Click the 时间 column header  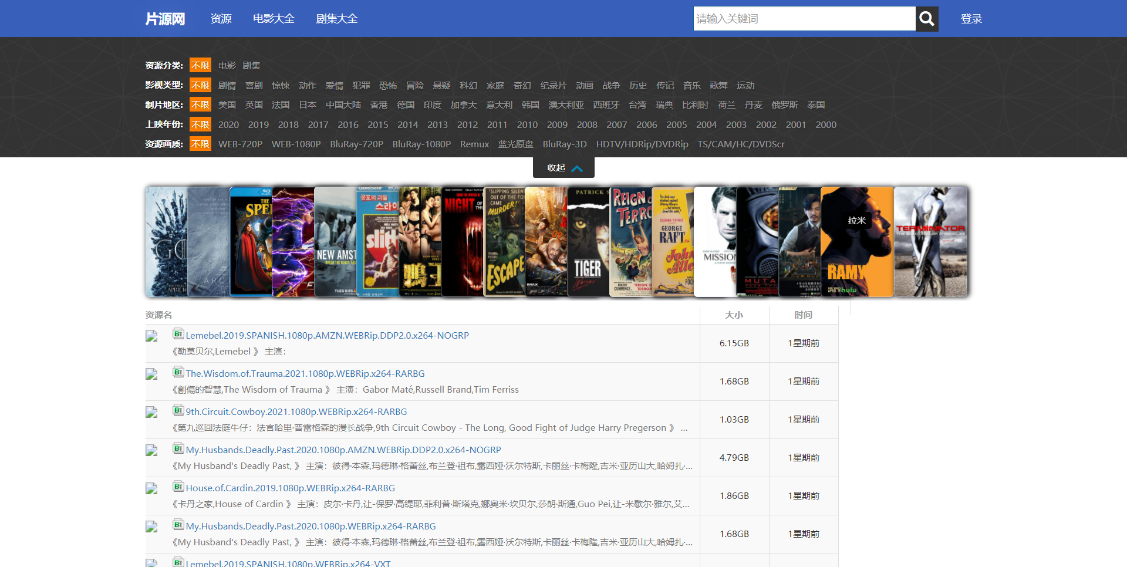(x=804, y=315)
